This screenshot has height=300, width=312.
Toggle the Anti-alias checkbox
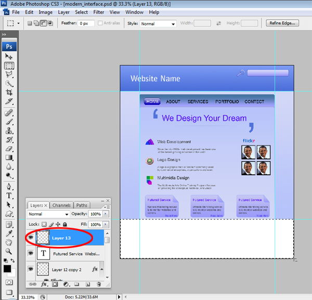(100, 23)
